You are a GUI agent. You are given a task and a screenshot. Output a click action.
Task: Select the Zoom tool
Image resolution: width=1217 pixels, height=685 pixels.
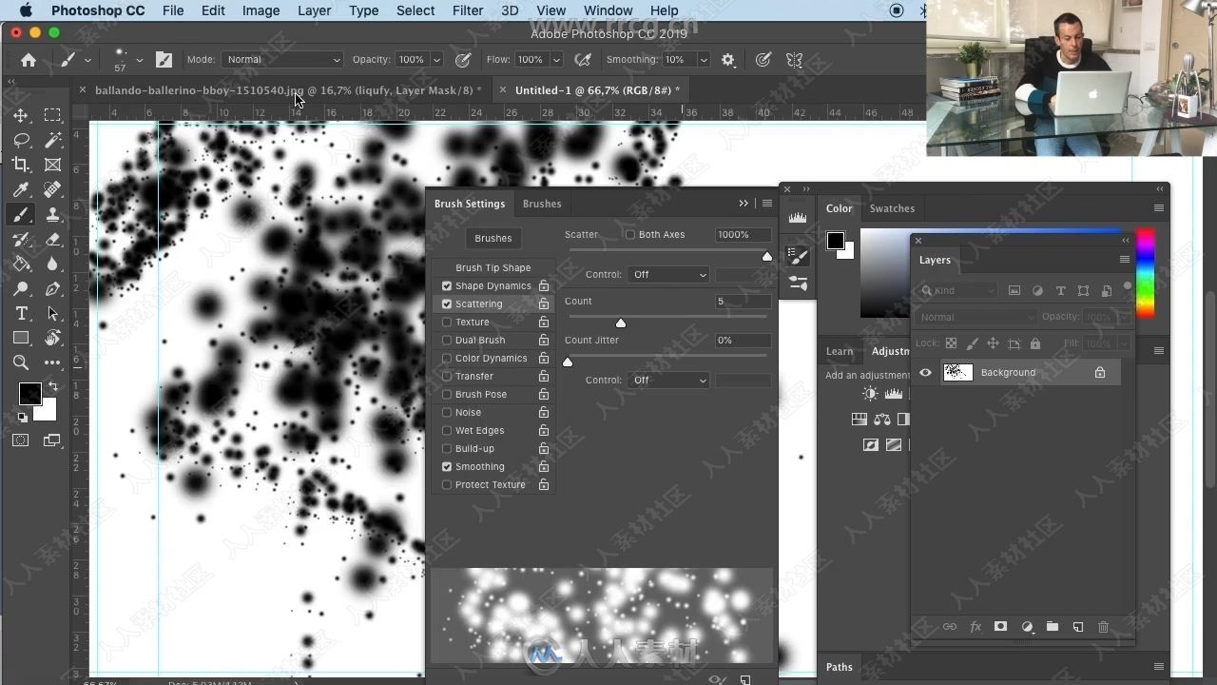pyautogui.click(x=21, y=362)
